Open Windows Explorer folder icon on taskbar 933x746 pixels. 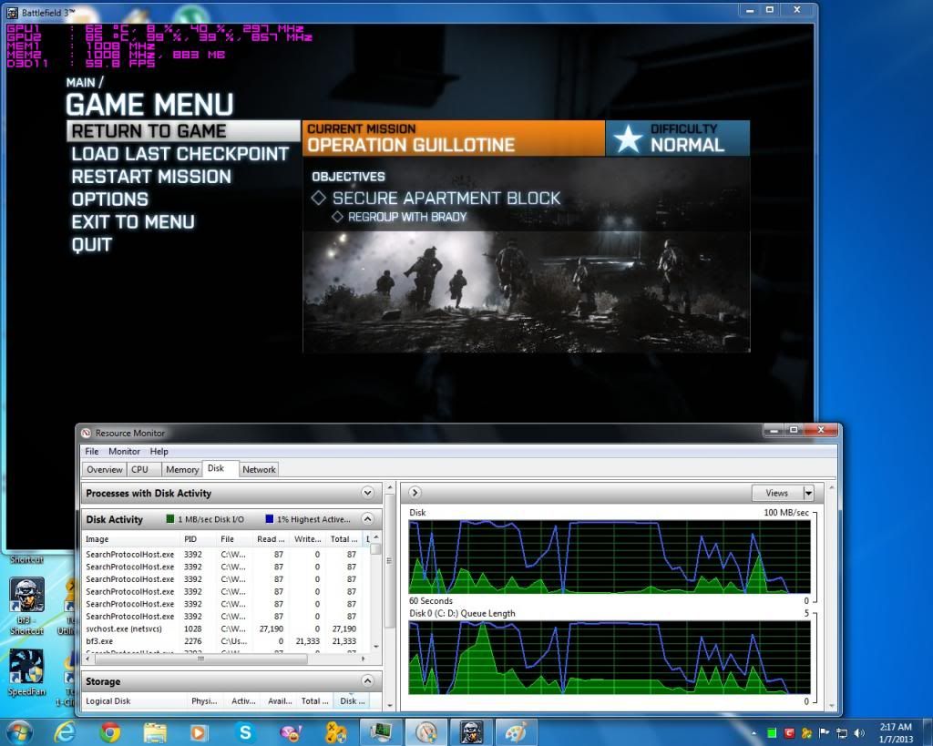(x=155, y=731)
